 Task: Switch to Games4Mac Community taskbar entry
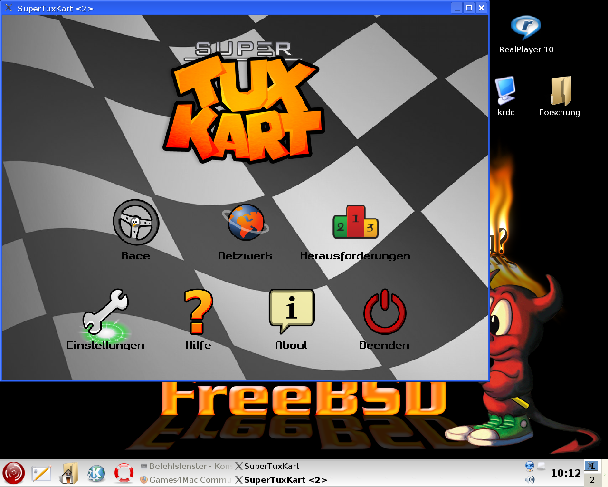pyautogui.click(x=186, y=480)
